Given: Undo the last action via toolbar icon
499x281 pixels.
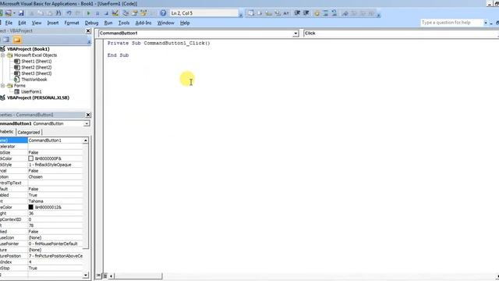Looking at the screenshot, I should point(69,13).
